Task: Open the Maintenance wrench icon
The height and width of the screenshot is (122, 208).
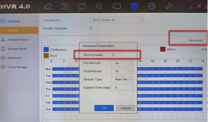Action: click(169, 6)
